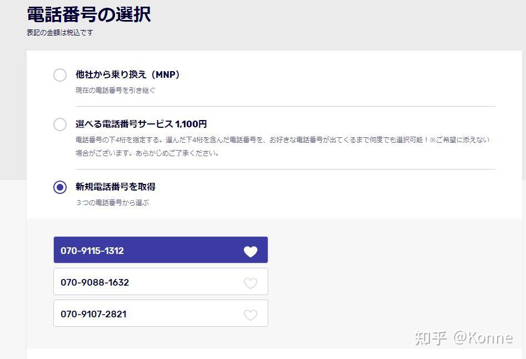This screenshot has height=359, width=526.
Task: Click the 新規電話番号を取得 radio button
Action: pos(60,187)
